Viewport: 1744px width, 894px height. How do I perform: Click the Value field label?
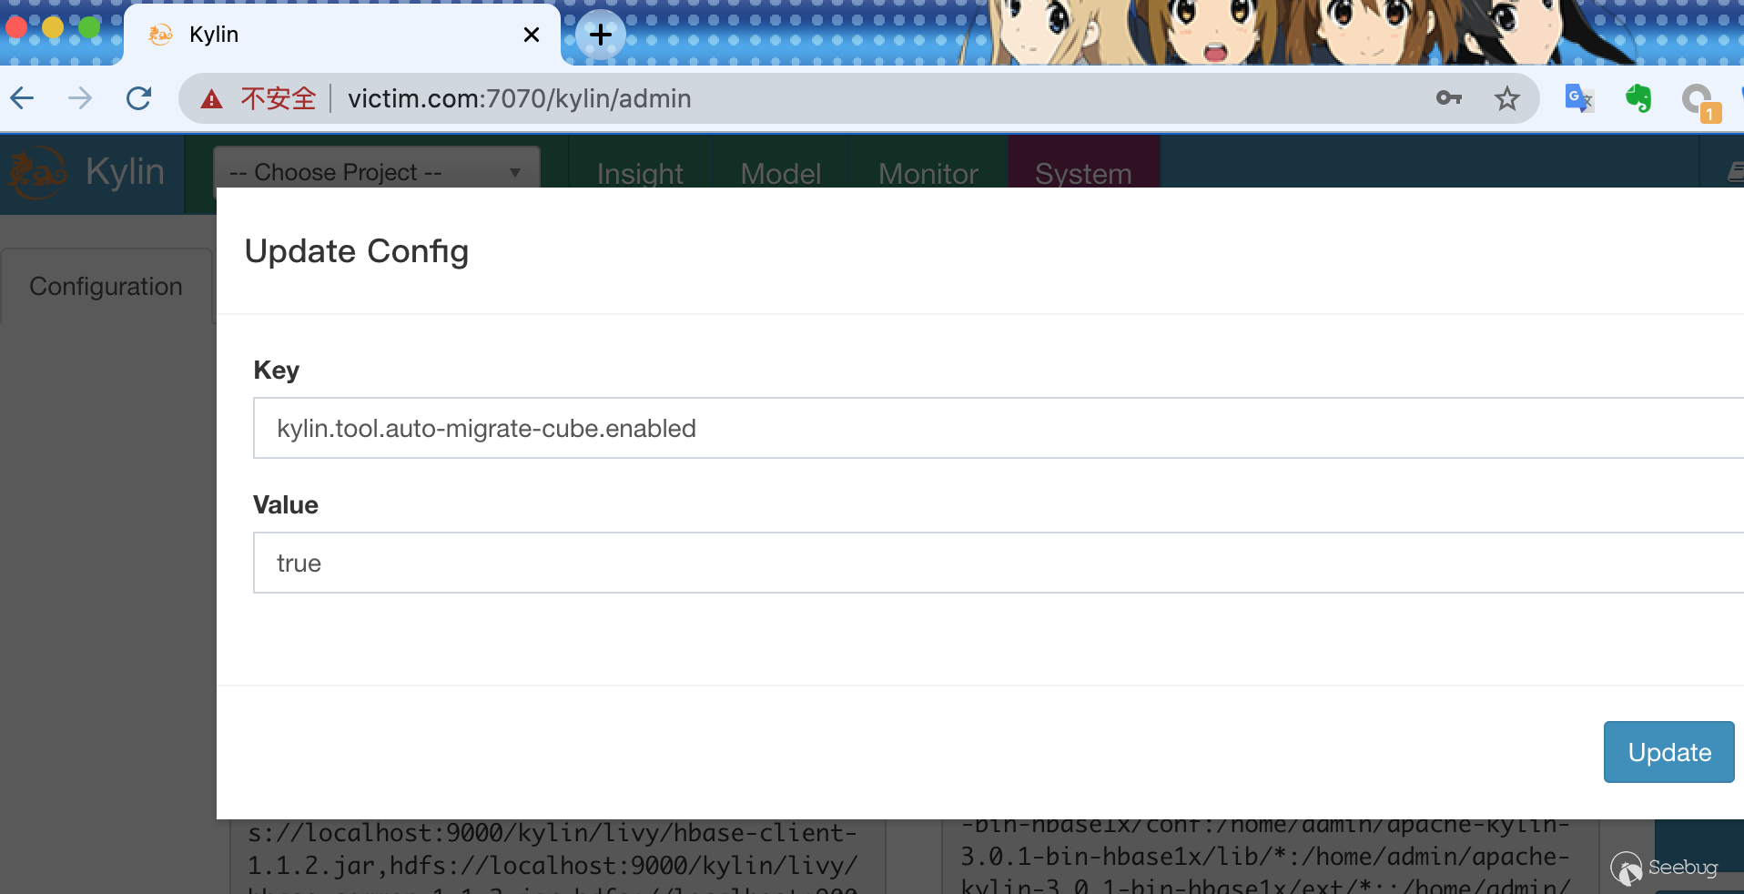pyautogui.click(x=286, y=505)
